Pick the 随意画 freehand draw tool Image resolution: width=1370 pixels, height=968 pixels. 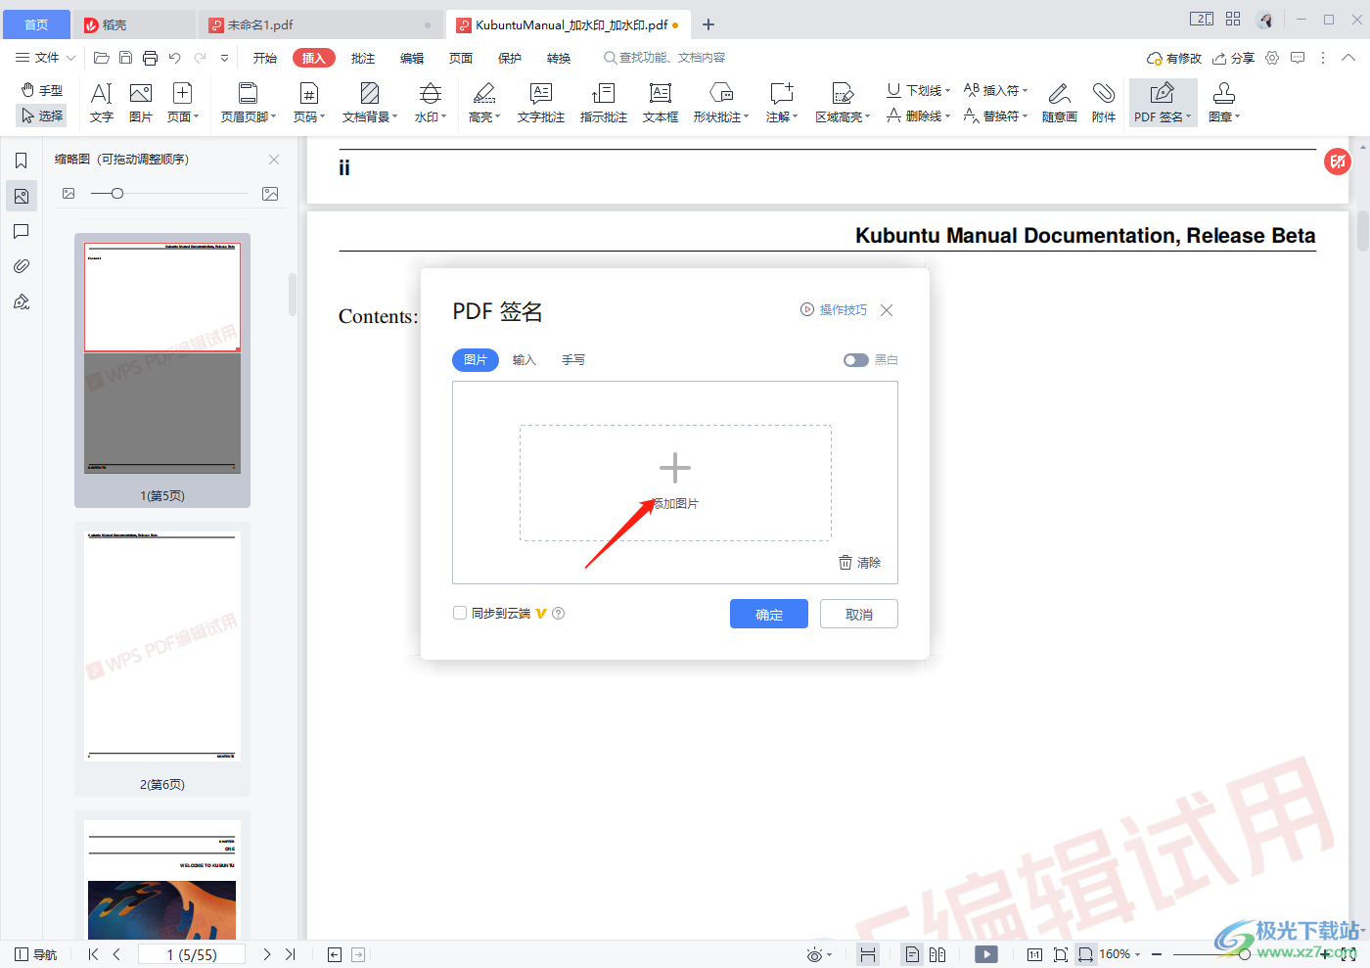pos(1059,103)
